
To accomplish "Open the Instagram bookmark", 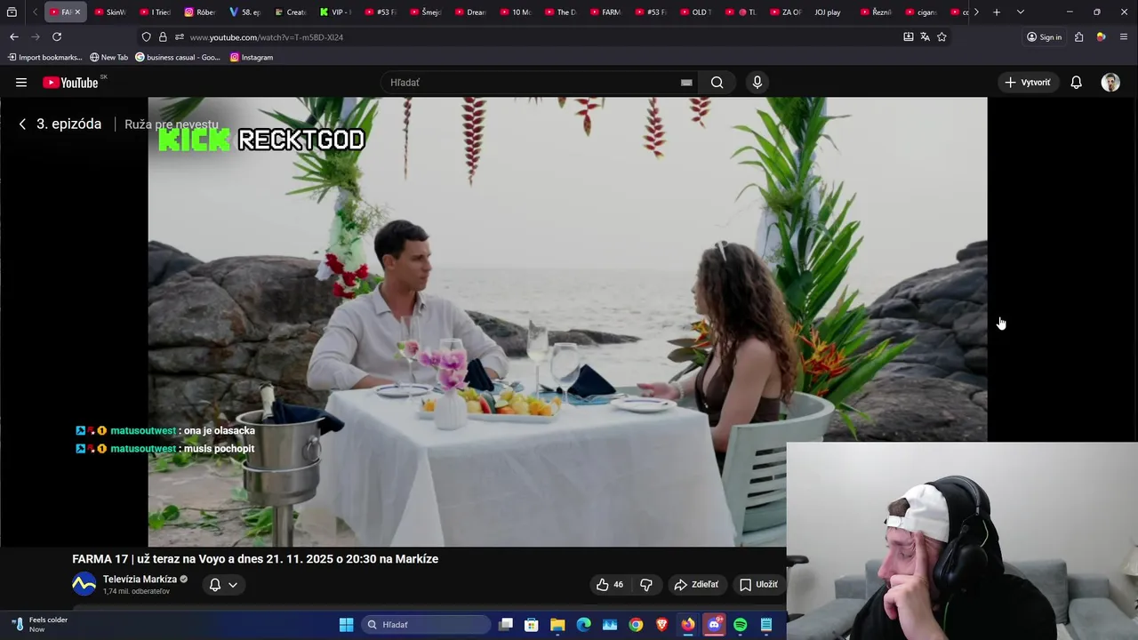I will tap(251, 57).
